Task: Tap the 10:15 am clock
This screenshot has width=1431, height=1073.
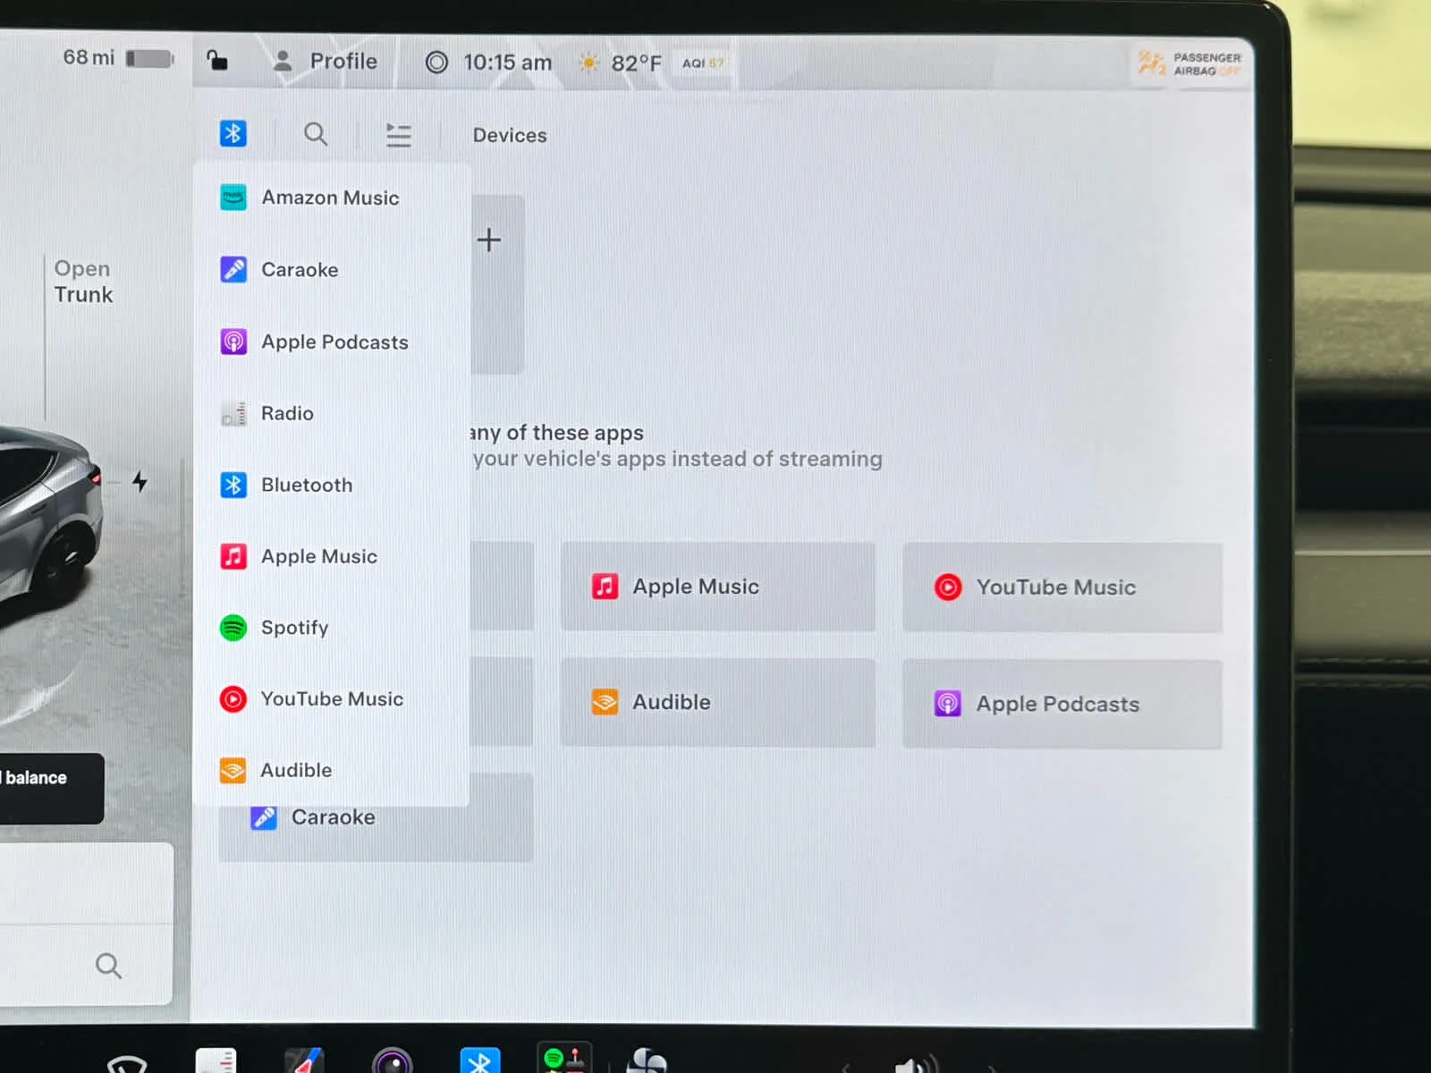Action: [507, 62]
